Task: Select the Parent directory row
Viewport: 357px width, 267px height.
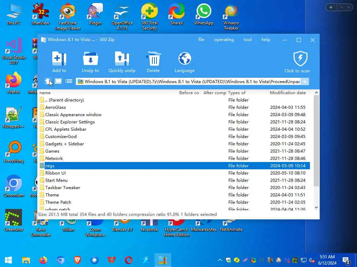Action: point(174,100)
